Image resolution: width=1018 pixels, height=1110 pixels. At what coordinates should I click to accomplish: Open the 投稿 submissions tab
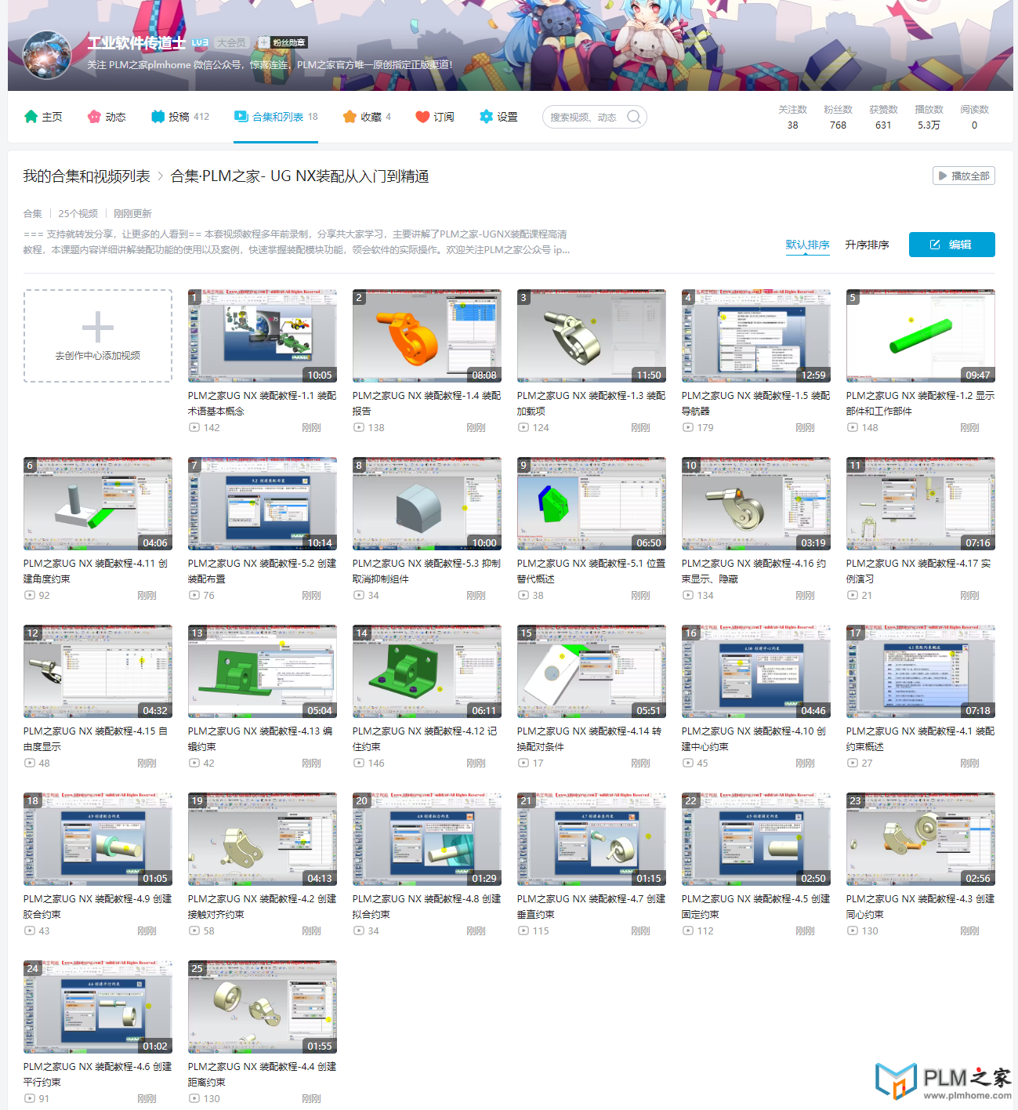pos(180,117)
